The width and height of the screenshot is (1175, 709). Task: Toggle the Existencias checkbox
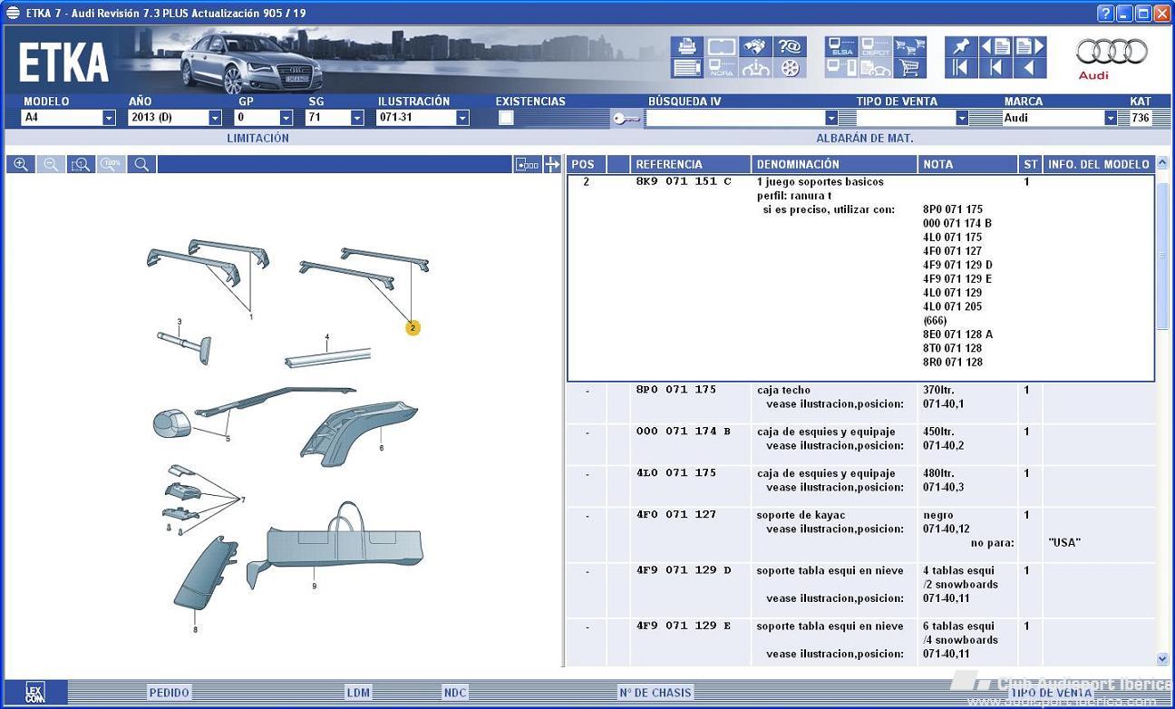(x=505, y=118)
